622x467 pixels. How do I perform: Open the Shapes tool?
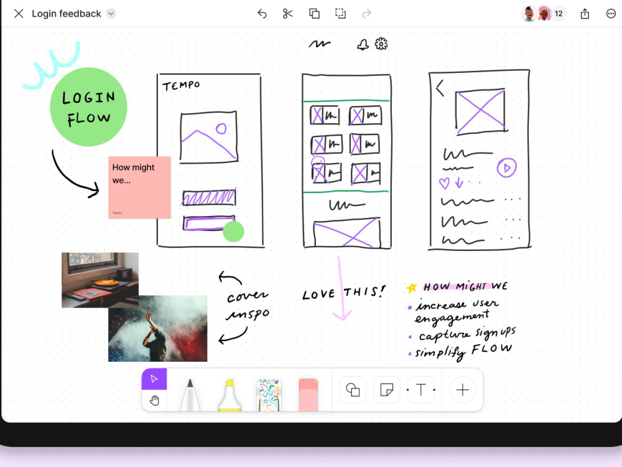(353, 390)
